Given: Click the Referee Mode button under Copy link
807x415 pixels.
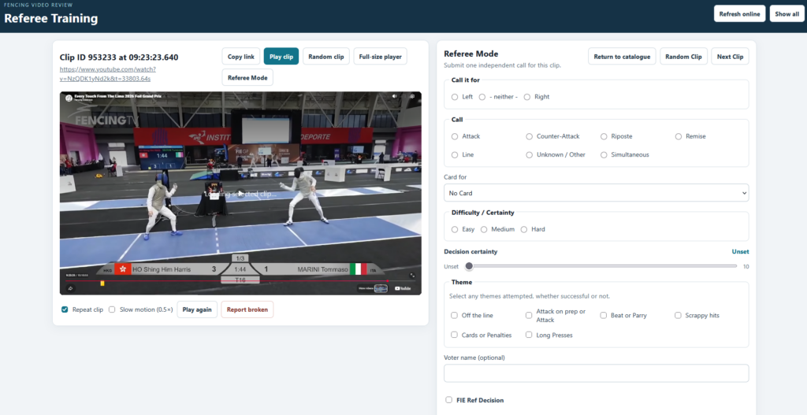Looking at the screenshot, I should click(247, 78).
